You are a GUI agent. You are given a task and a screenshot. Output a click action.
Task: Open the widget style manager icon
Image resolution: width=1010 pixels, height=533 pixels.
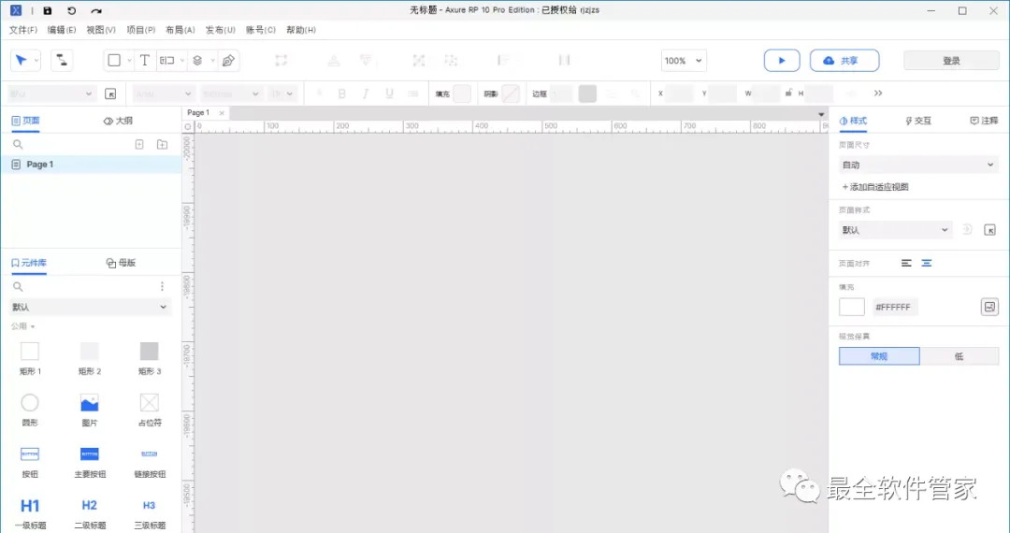[x=110, y=94]
